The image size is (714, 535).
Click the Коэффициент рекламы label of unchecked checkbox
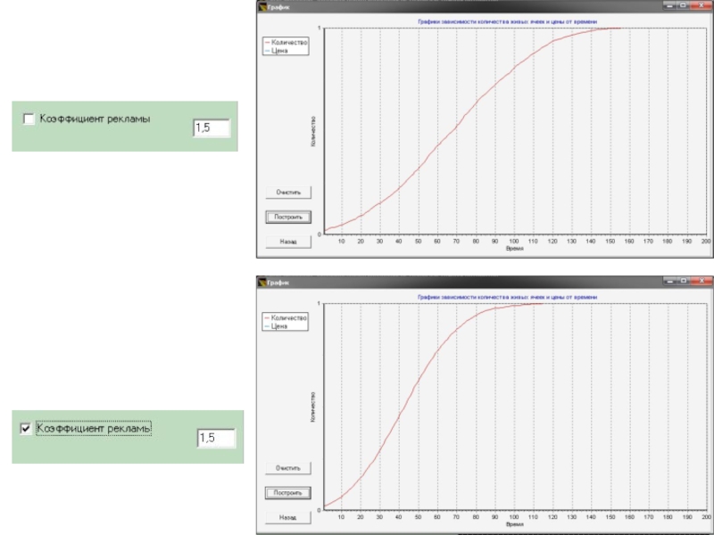click(x=95, y=119)
